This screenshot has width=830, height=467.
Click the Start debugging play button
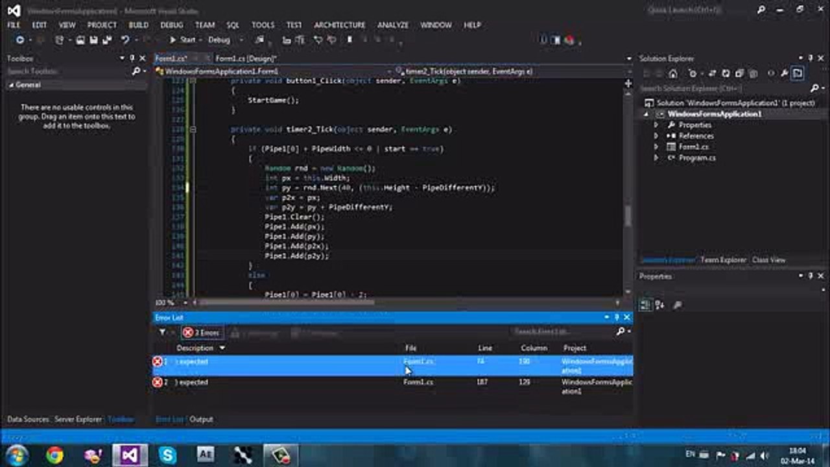coord(173,40)
